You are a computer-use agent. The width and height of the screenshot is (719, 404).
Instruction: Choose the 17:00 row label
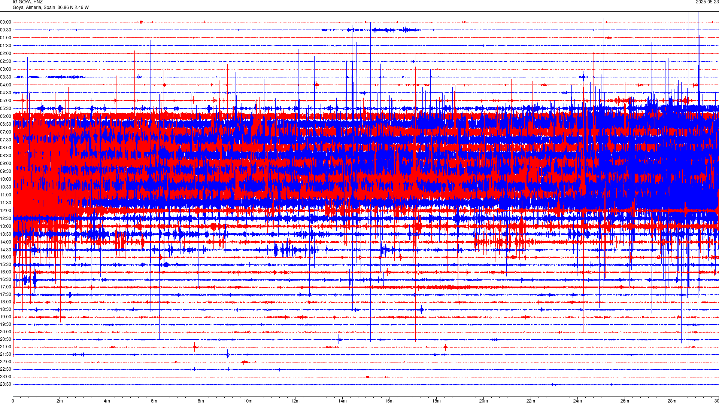click(x=6, y=287)
